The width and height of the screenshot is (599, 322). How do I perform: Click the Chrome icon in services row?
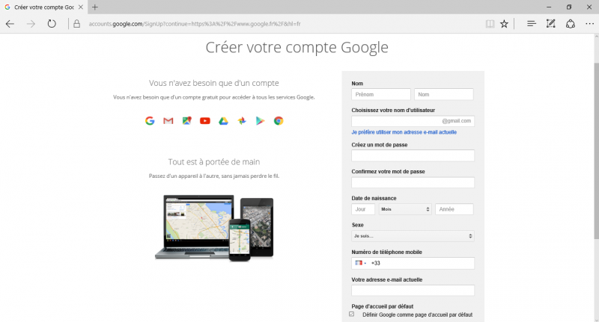pyautogui.click(x=279, y=121)
